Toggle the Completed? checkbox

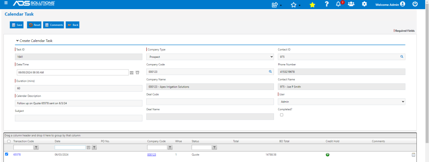(x=282, y=115)
